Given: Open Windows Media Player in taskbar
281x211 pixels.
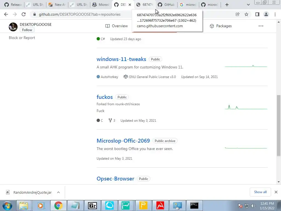Looking at the screenshot, I should (x=41, y=206).
